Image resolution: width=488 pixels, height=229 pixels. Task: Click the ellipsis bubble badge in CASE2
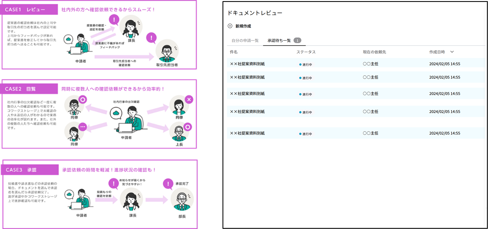pos(83,127)
